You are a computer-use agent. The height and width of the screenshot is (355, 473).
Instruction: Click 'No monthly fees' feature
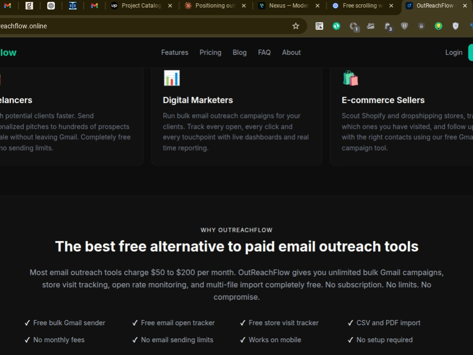pos(59,340)
